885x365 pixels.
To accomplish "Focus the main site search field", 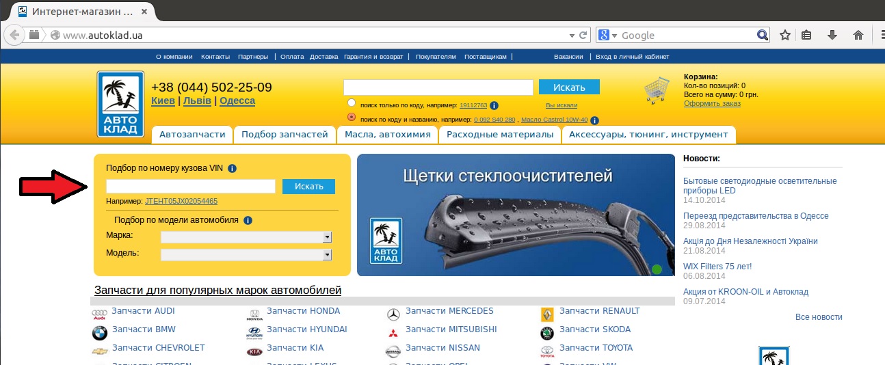I will click(x=438, y=87).
